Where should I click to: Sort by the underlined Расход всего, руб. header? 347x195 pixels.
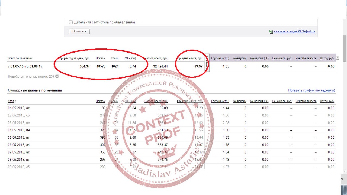156,101
